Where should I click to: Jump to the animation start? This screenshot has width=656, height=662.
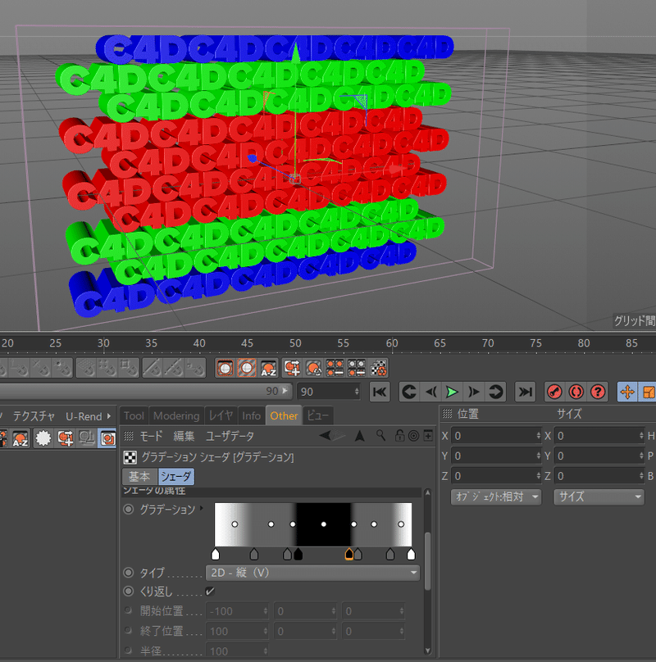[380, 392]
